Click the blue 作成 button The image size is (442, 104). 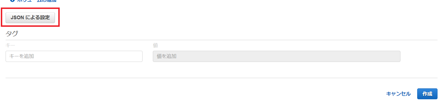coord(427,94)
